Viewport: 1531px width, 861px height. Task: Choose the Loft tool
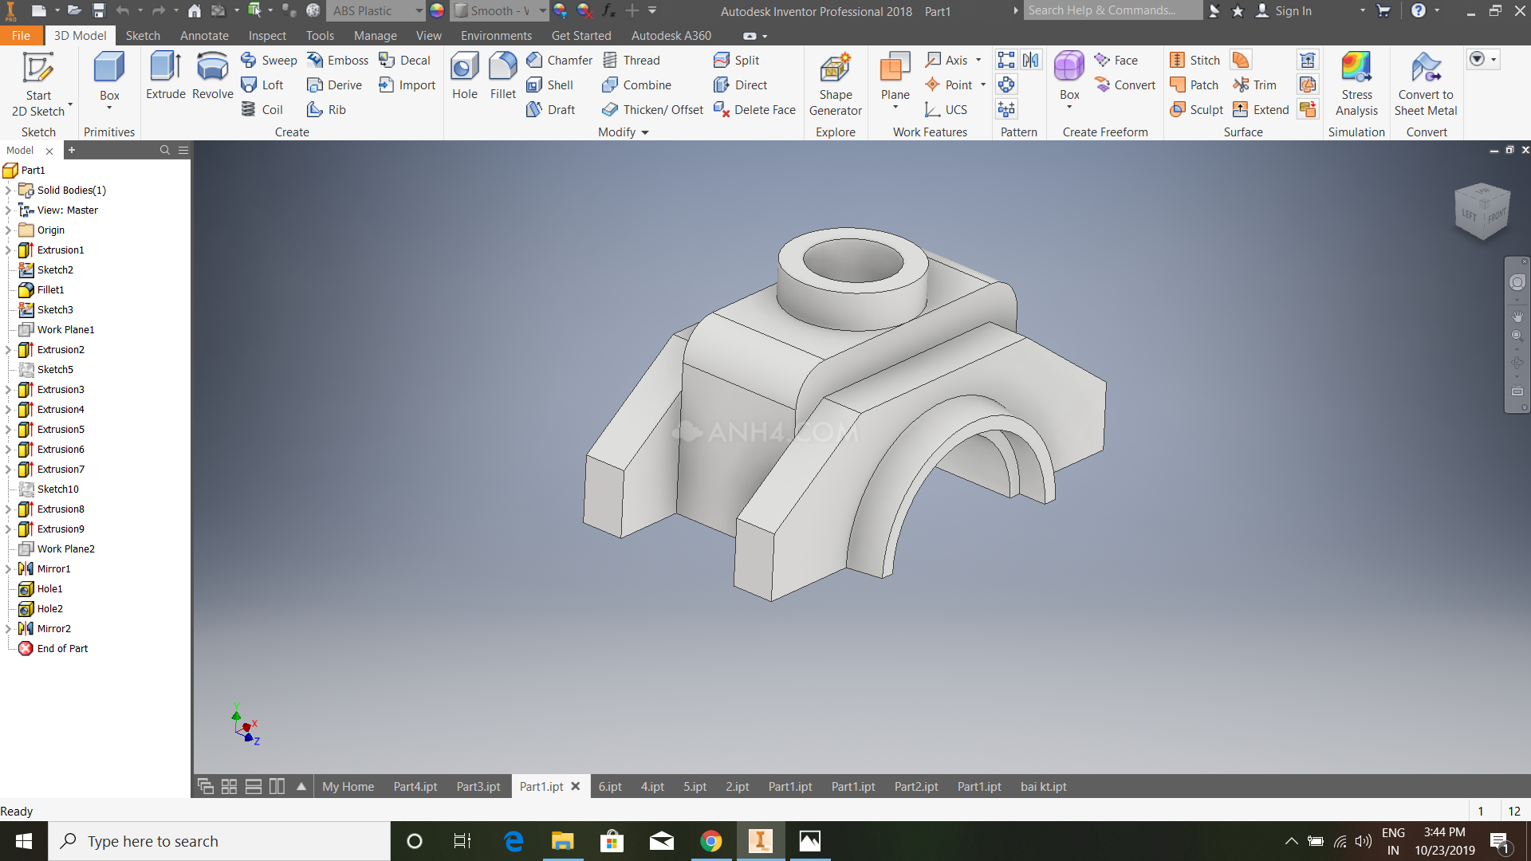coord(262,85)
